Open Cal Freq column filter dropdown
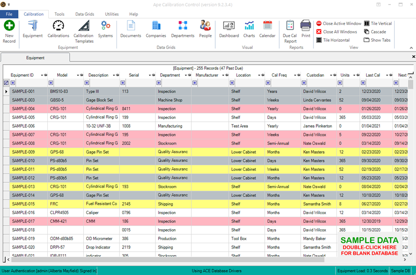Image resolution: width=416 pixels, height=275 pixels. pos(295,76)
